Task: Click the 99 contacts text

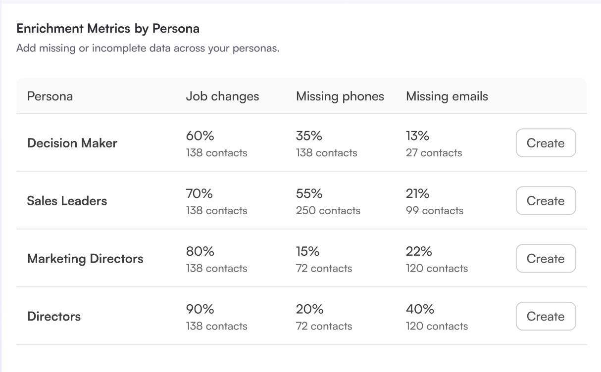Action: tap(435, 211)
